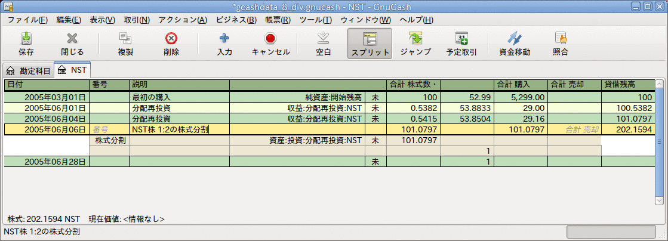Click the Delete (削除) transaction icon
The height and width of the screenshot is (241, 668).
tap(171, 44)
